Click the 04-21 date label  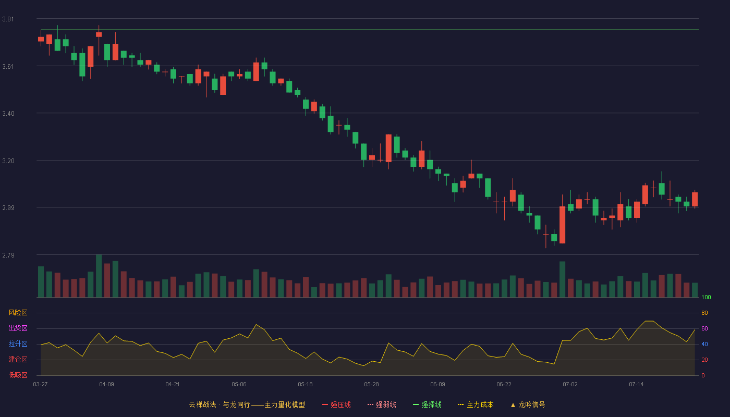pos(173,384)
